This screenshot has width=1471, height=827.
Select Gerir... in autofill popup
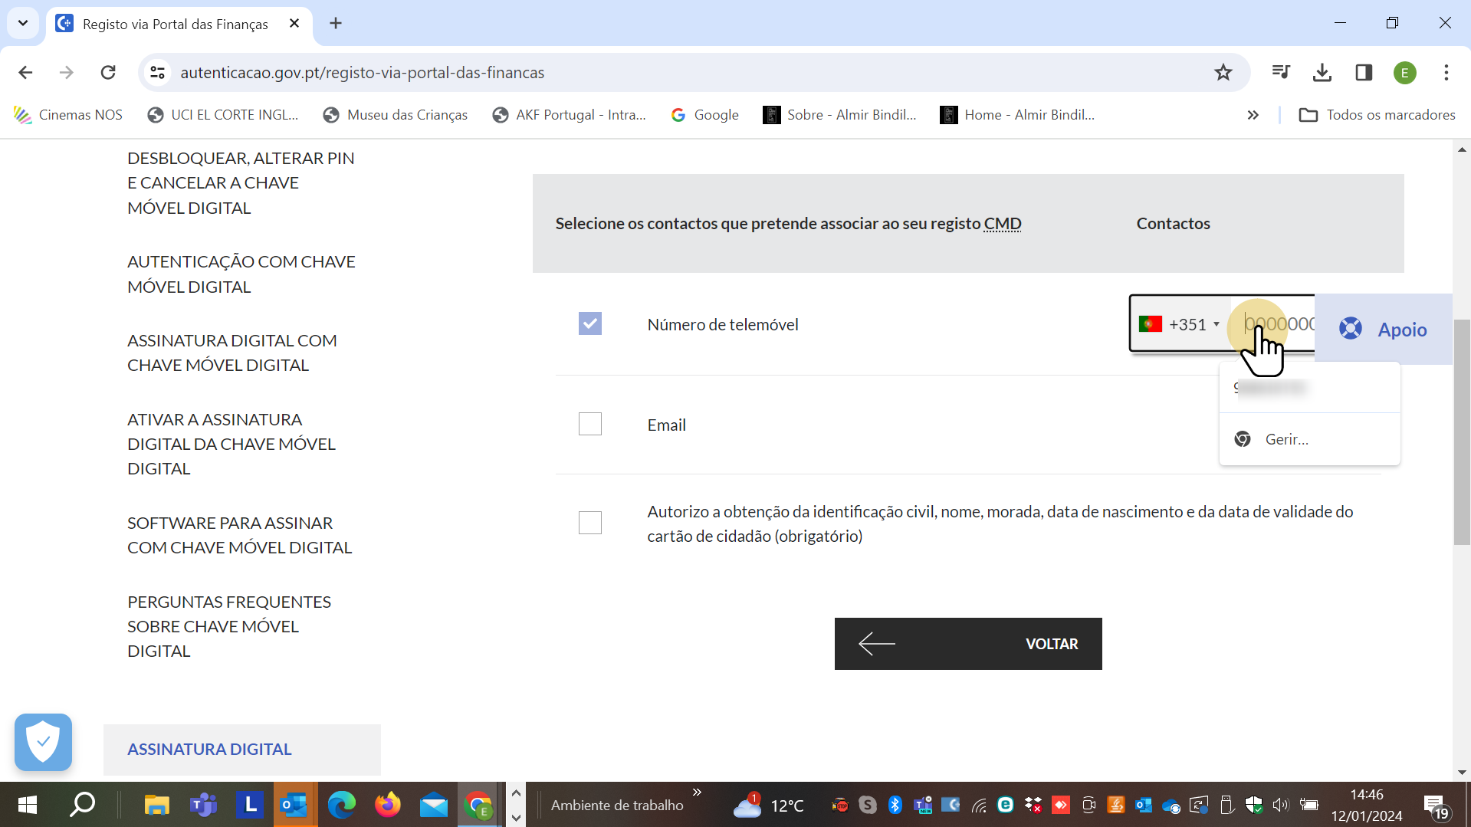1286,439
